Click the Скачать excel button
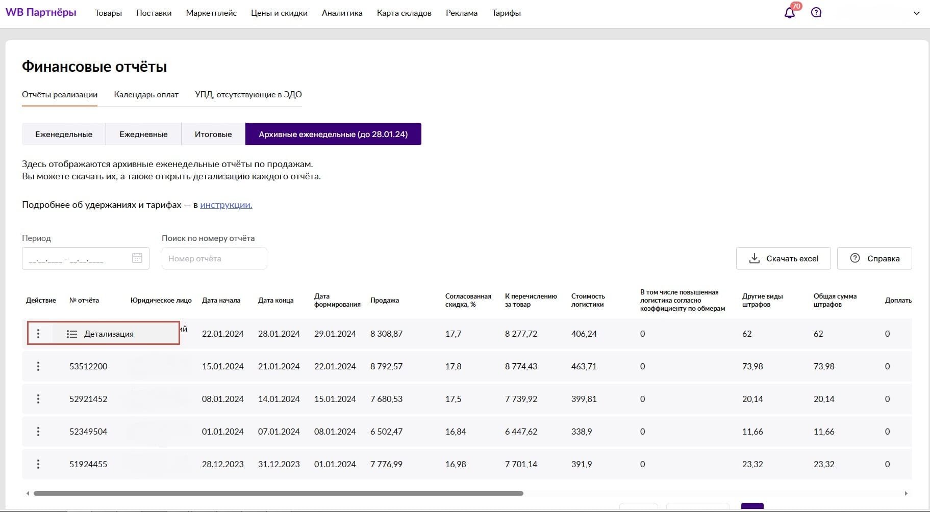 783,259
